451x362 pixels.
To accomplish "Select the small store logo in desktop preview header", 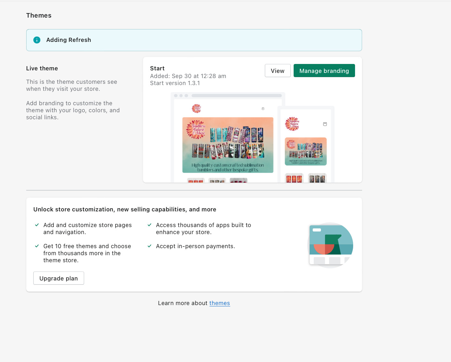I will coord(196,109).
